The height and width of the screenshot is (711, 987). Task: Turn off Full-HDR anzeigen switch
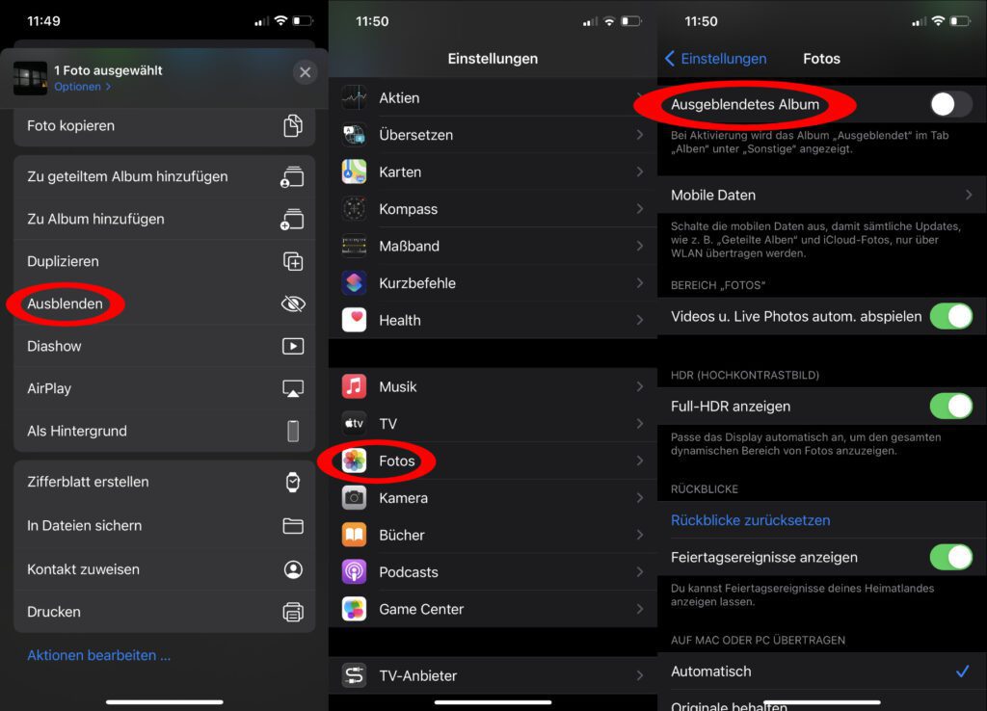[x=950, y=407]
